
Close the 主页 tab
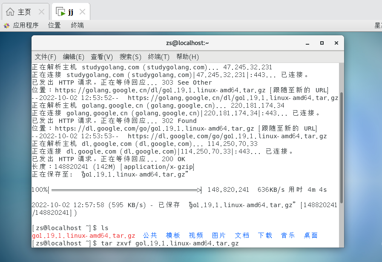click(41, 11)
